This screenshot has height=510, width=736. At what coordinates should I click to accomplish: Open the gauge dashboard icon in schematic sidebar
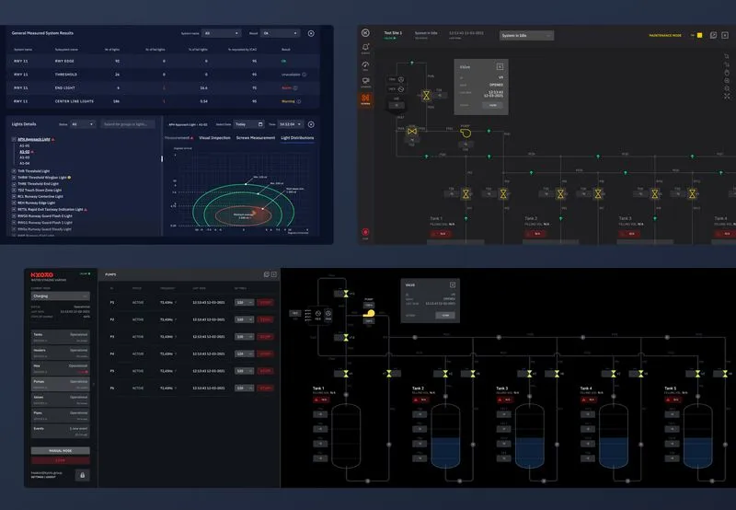tap(365, 64)
